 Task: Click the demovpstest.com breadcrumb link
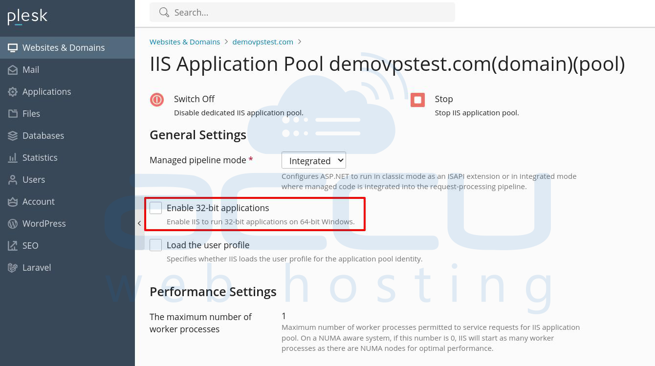(263, 42)
